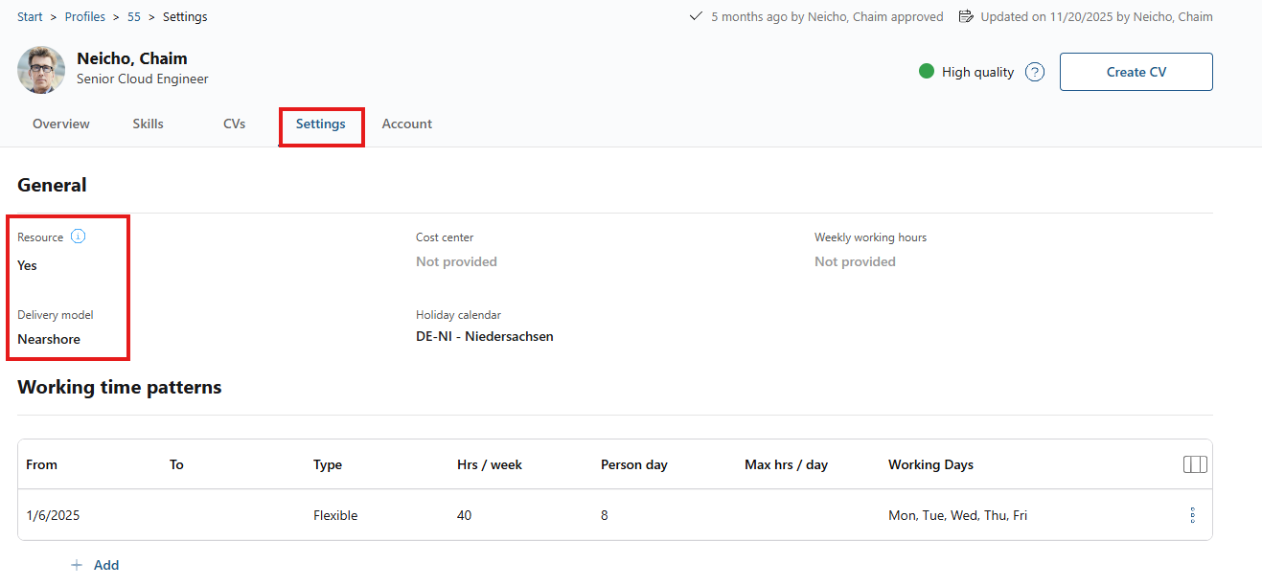The height and width of the screenshot is (586, 1262).
Task: Click the plus icon beside Add
Action: [x=77, y=565]
